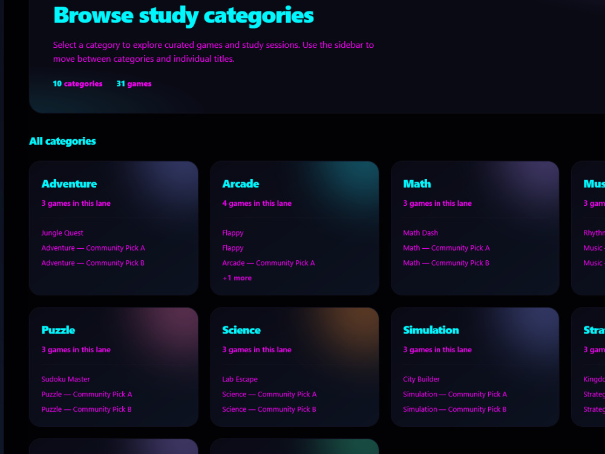605x454 pixels.
Task: Click 3 games in this lane under Adventure
Action: (76, 203)
